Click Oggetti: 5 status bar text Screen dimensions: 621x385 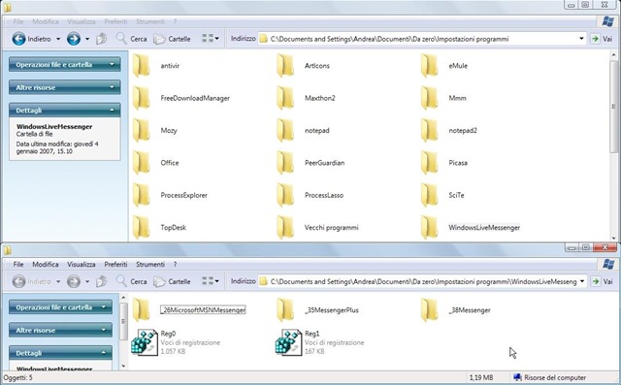(x=17, y=378)
